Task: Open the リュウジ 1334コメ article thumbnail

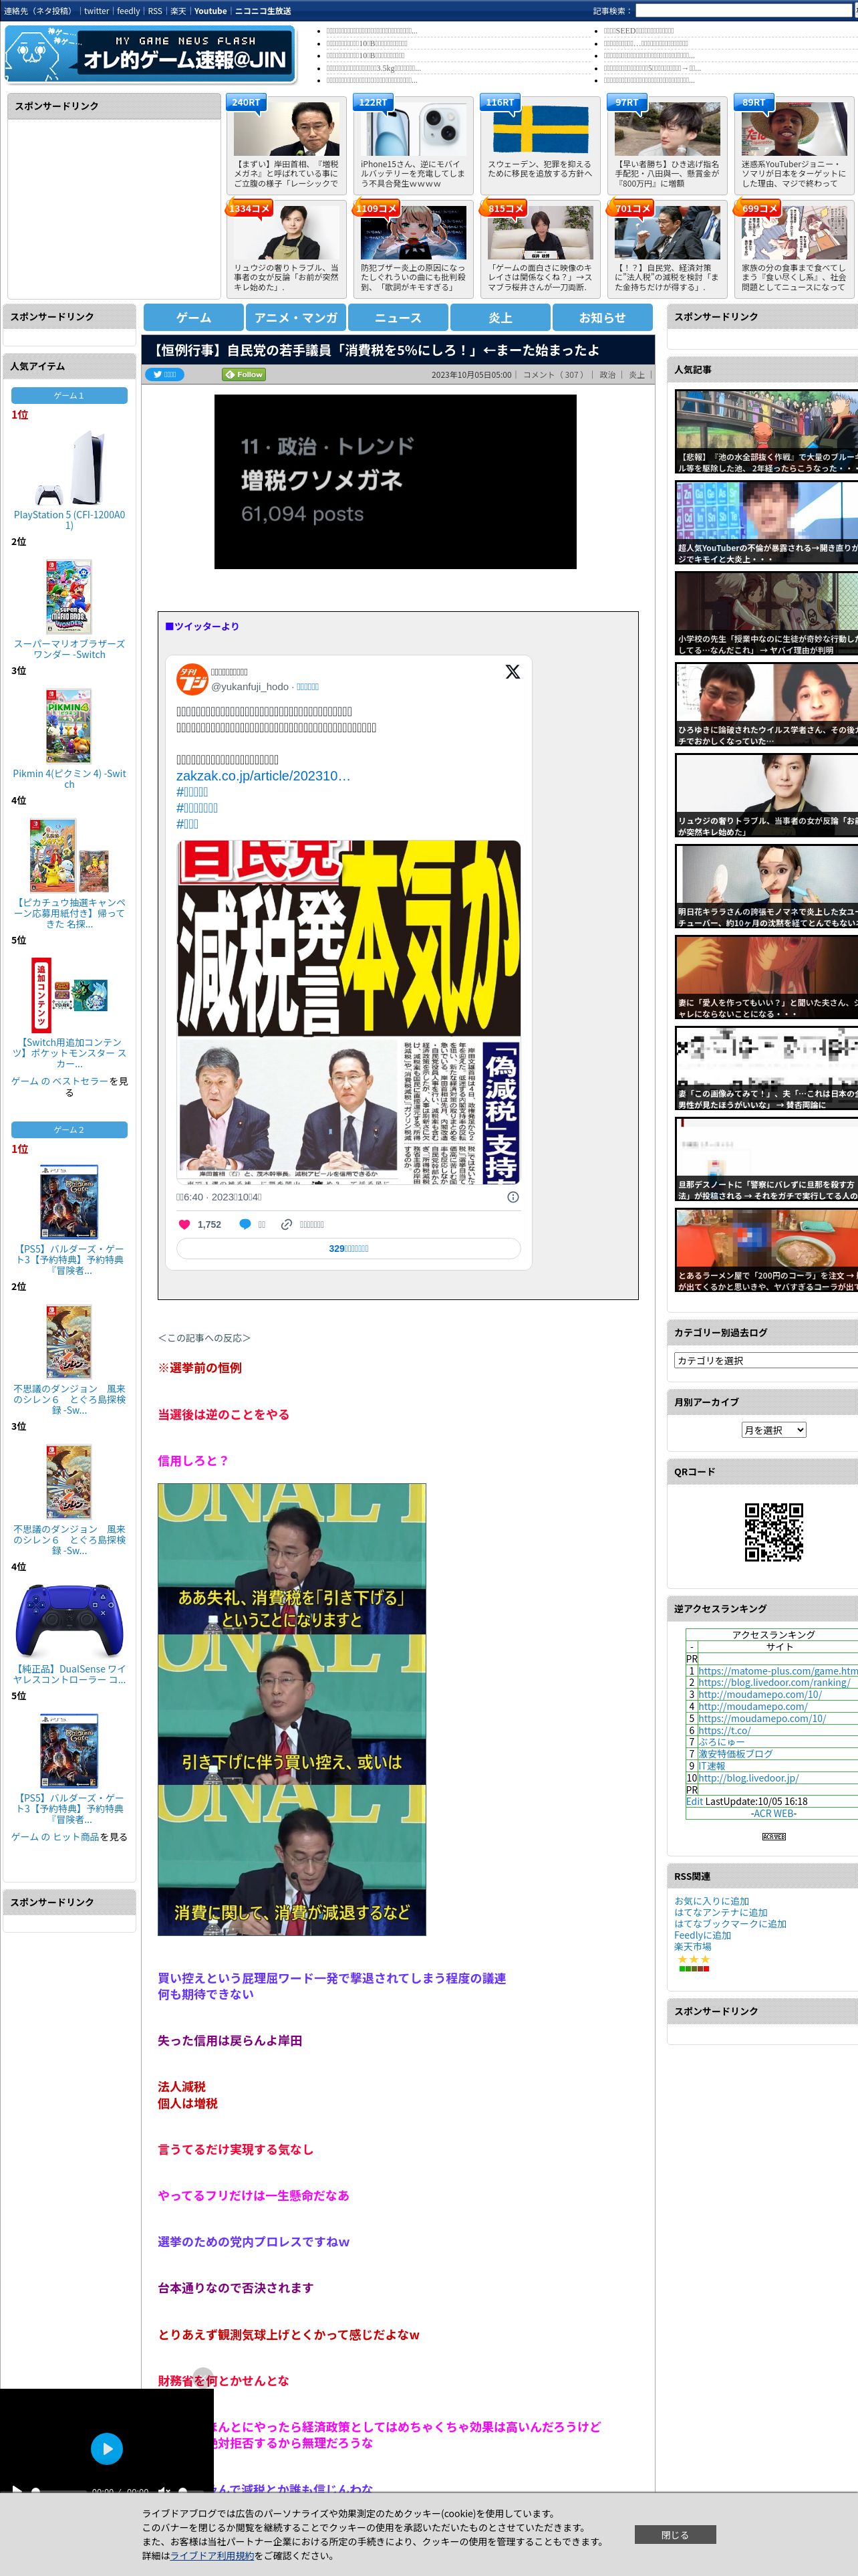Action: point(287,232)
